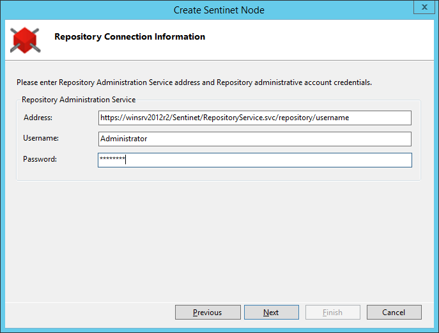Close the Create Sentinet Node dialog
The width and height of the screenshot is (439, 333).
coord(424,7)
